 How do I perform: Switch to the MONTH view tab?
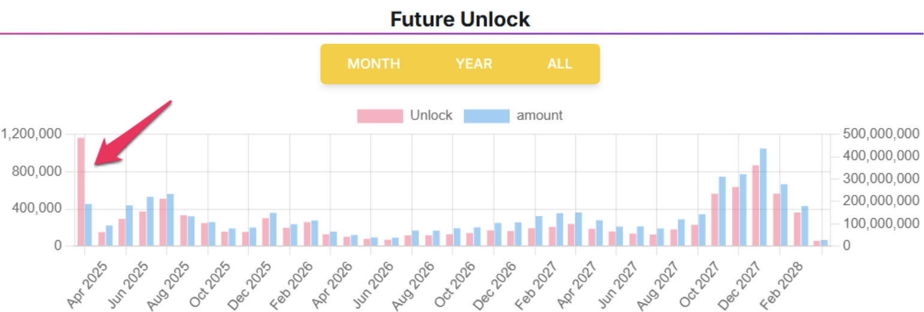[x=373, y=64]
